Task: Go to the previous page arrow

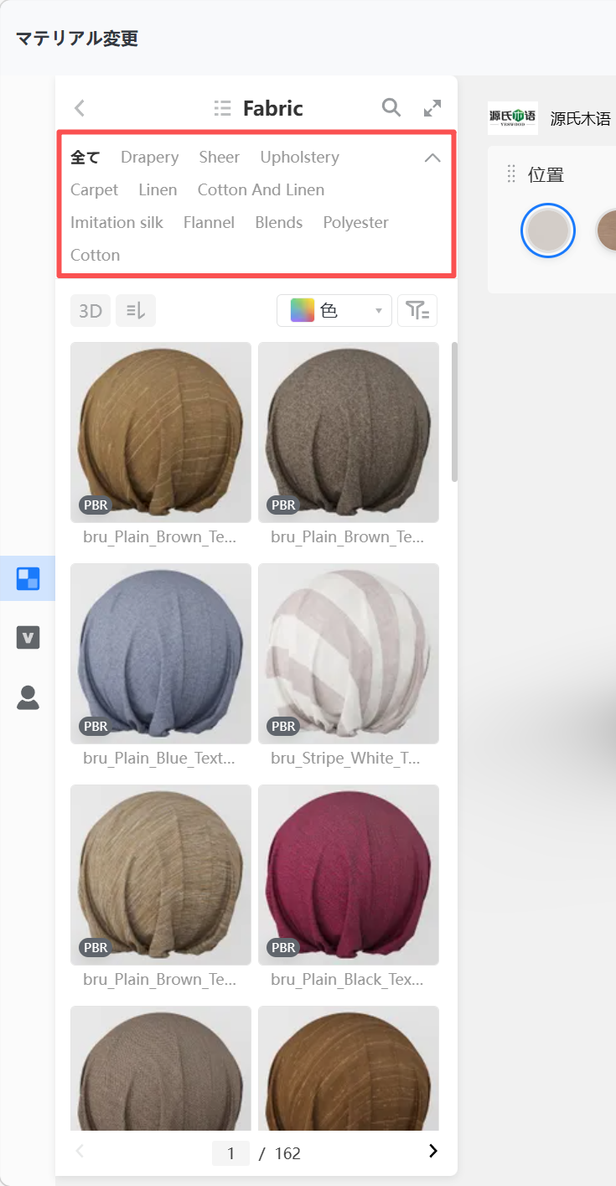Action: [80, 1151]
